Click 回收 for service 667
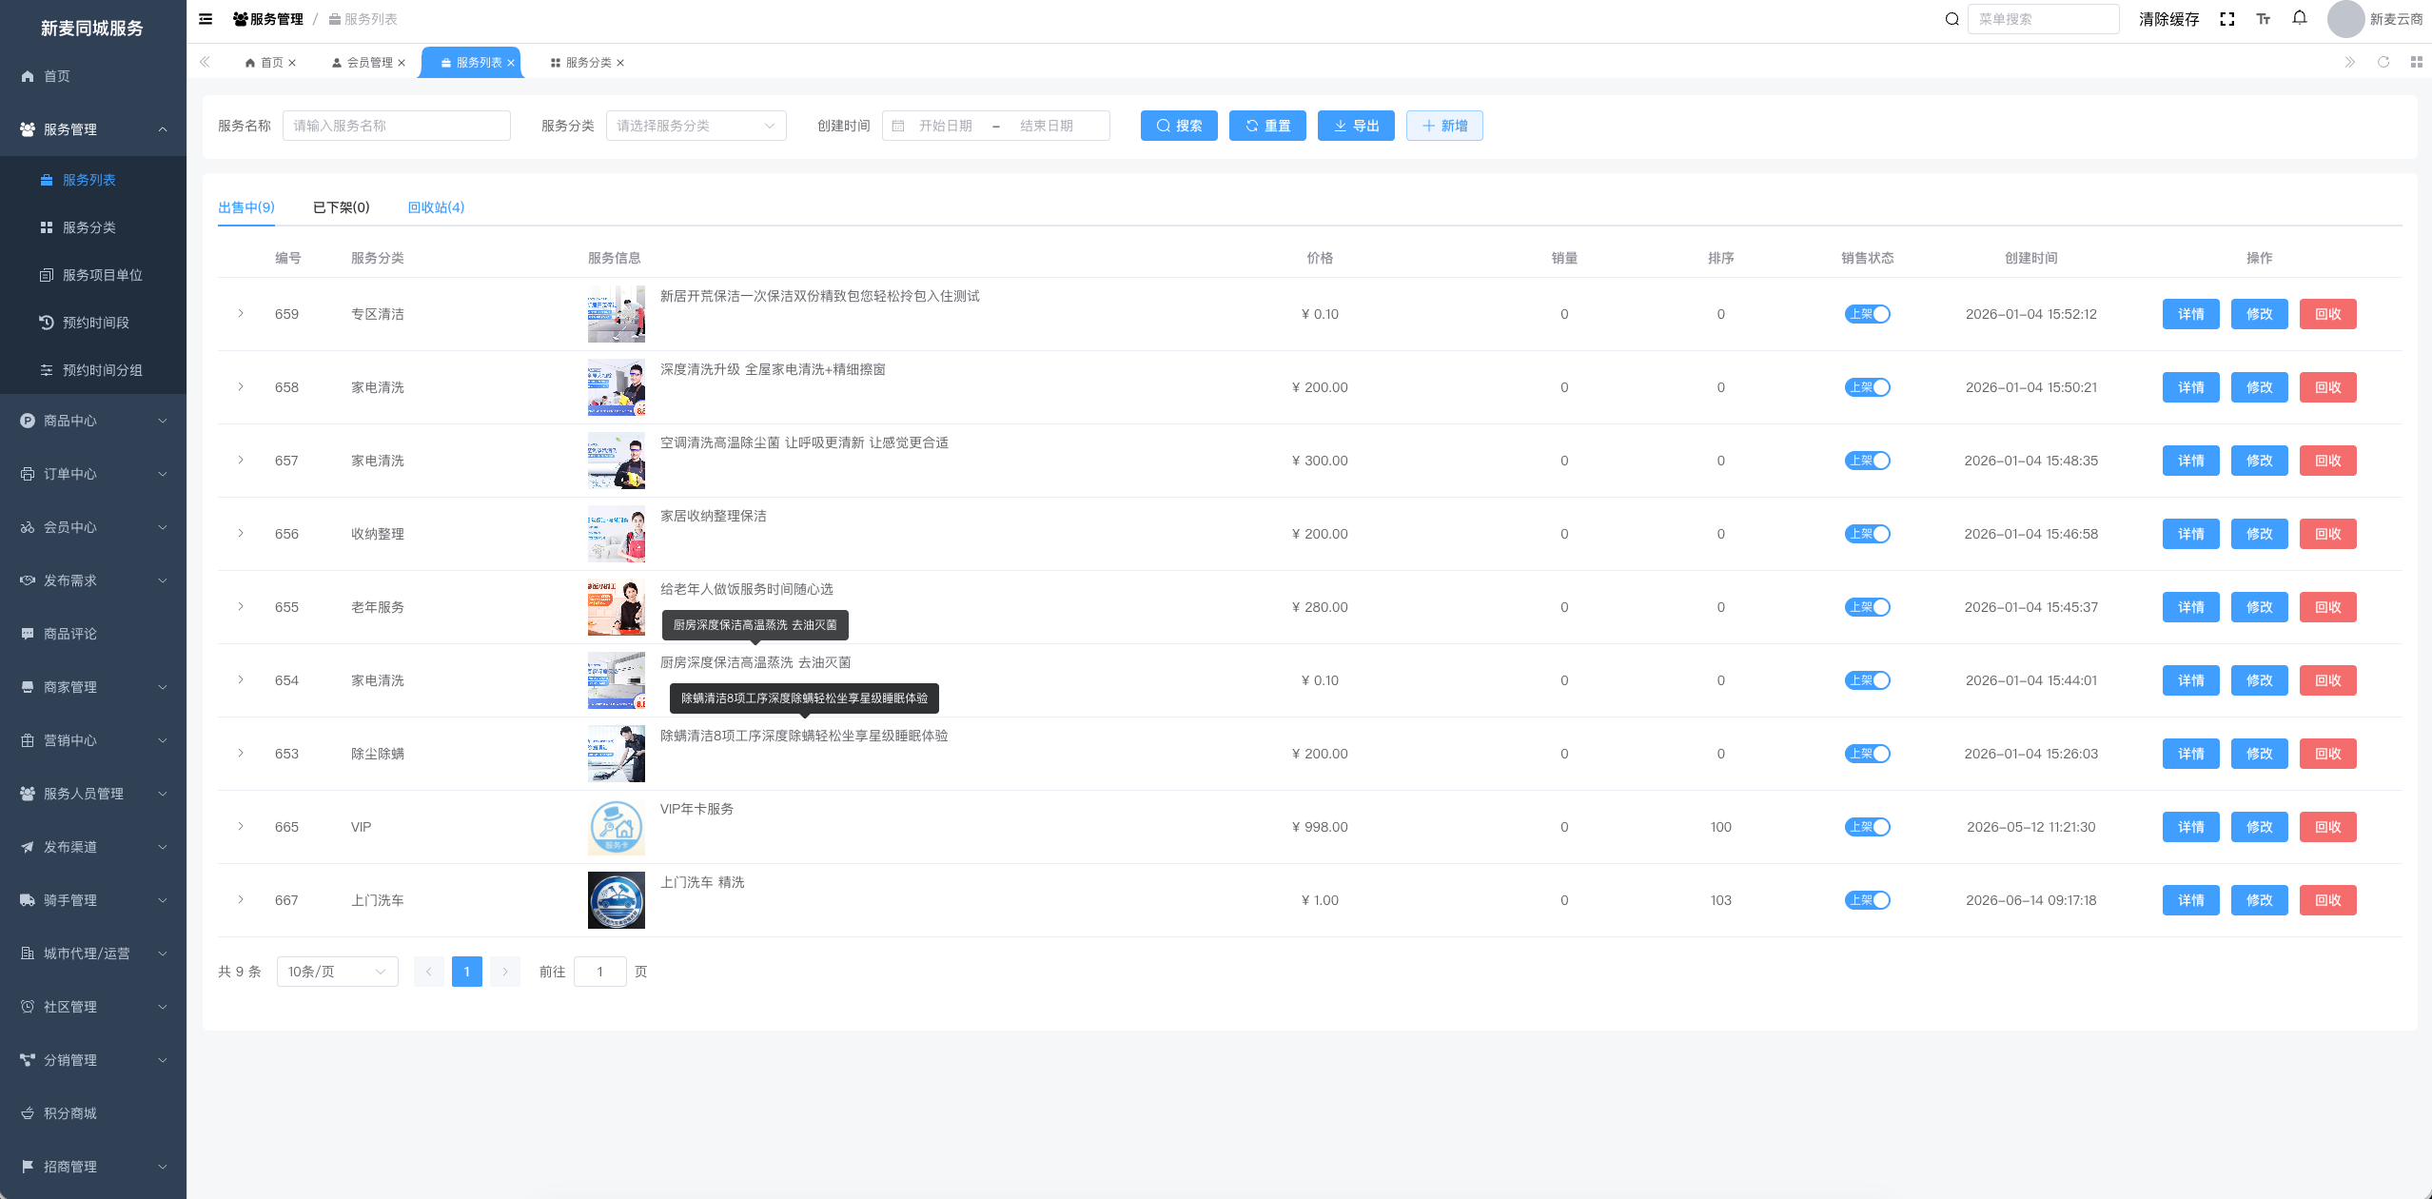 (x=2327, y=900)
